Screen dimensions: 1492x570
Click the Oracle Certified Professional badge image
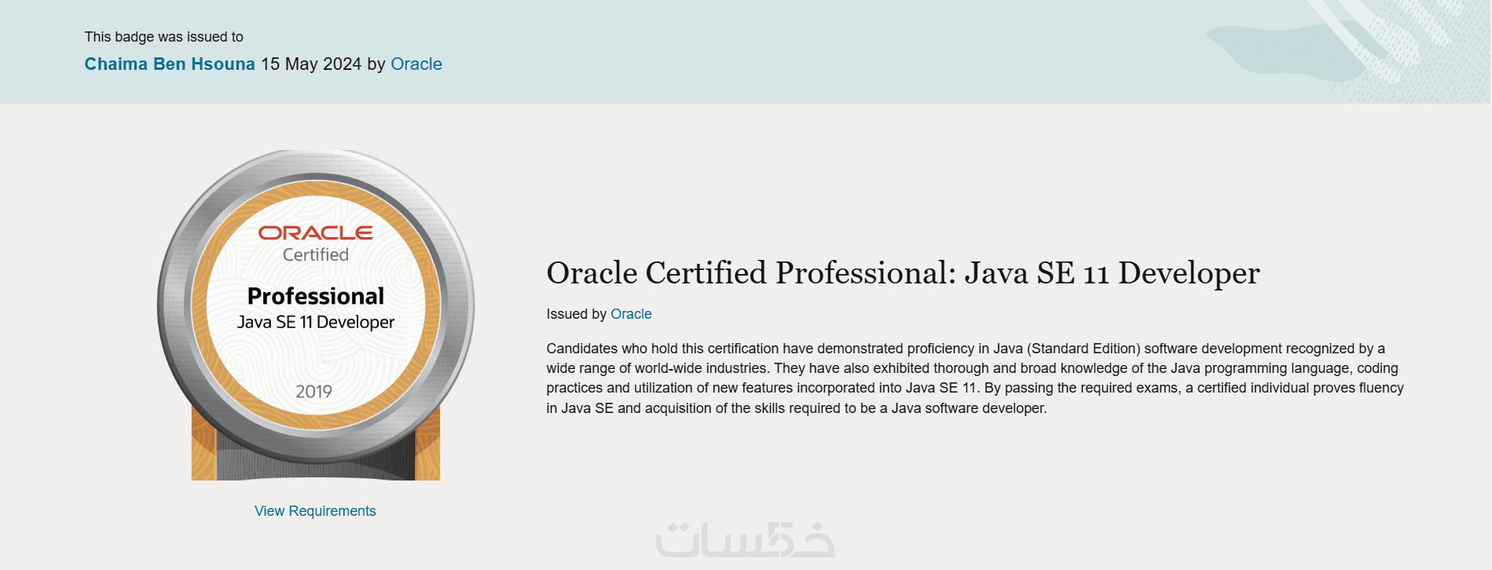point(316,315)
